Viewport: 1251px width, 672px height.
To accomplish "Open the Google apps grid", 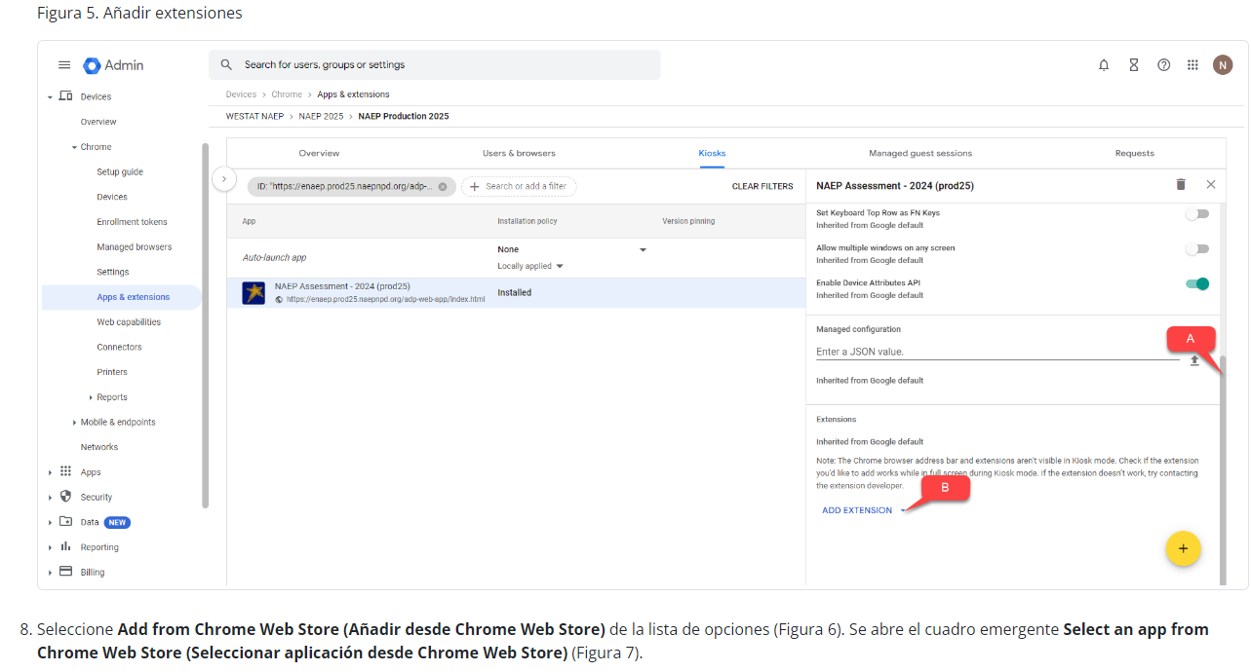I will [x=1192, y=65].
